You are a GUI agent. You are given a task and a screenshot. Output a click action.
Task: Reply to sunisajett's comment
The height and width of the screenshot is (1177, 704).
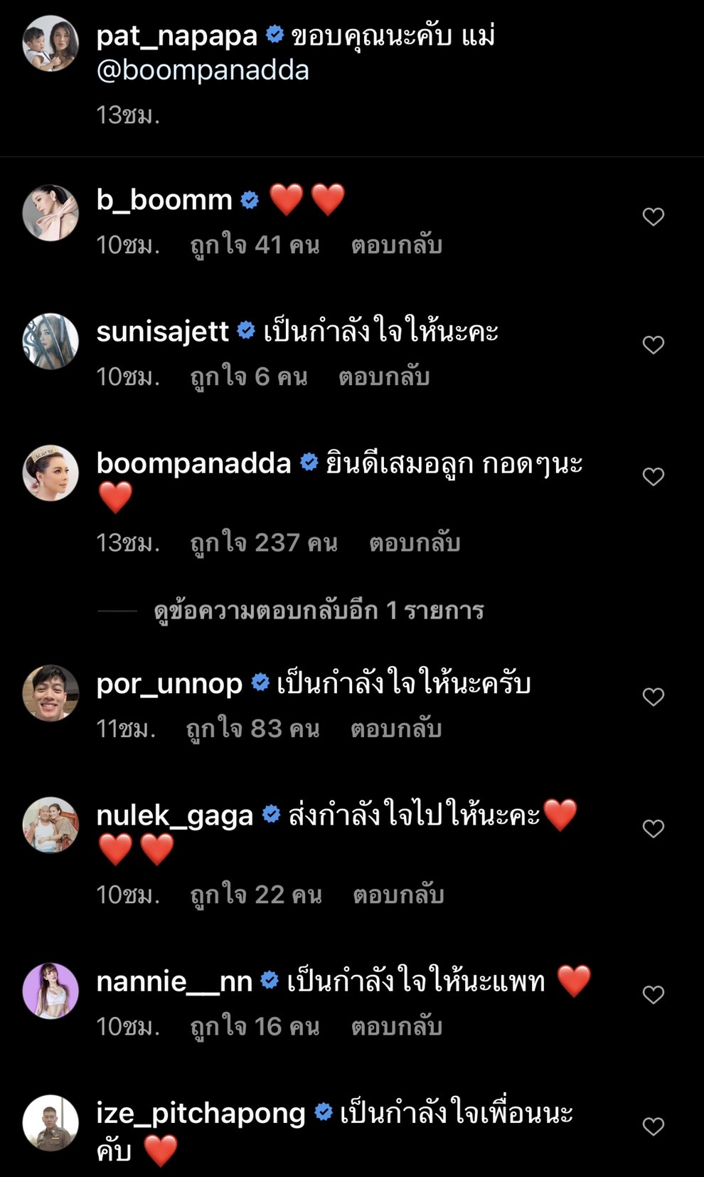click(x=384, y=376)
